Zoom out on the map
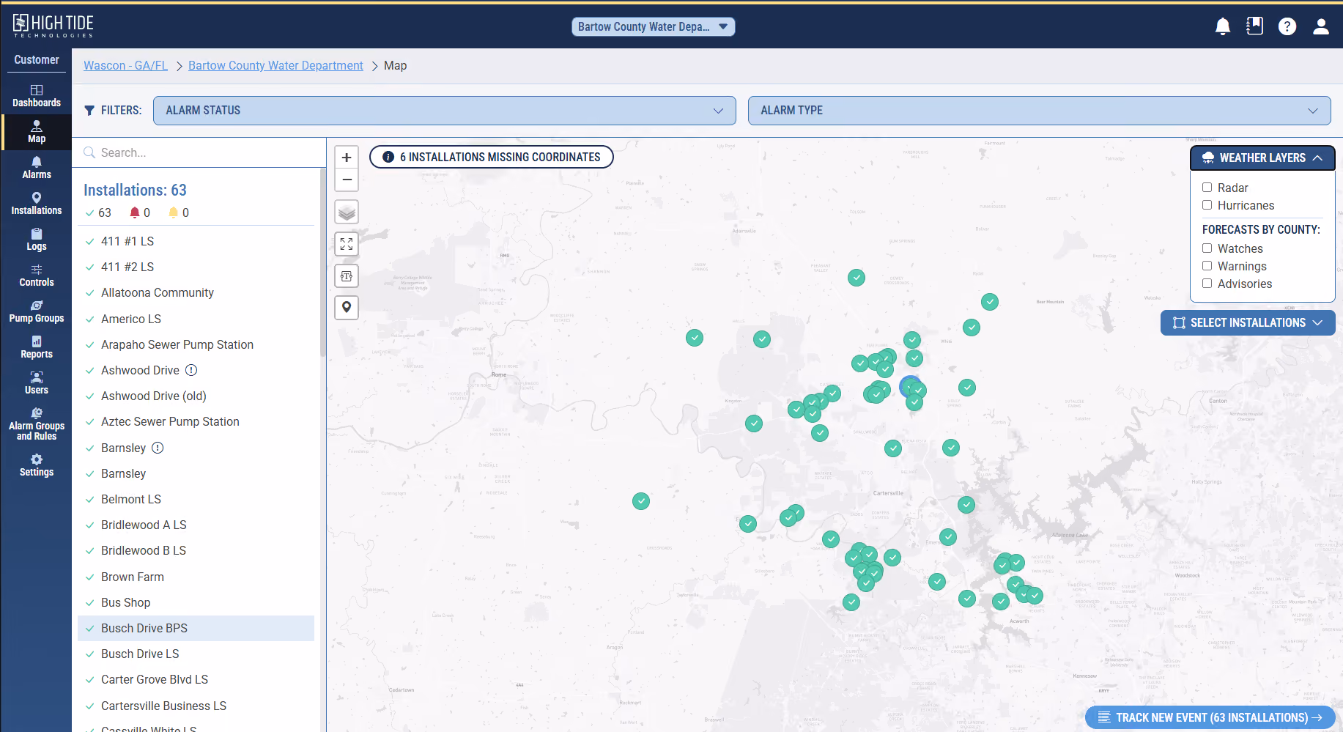The image size is (1343, 732). coord(347,180)
